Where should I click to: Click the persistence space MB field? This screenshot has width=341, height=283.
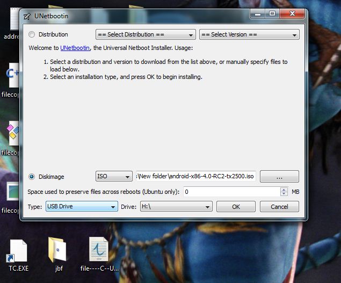tap(232, 192)
